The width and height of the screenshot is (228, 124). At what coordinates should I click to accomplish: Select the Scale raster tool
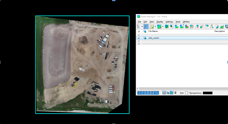click(202, 27)
